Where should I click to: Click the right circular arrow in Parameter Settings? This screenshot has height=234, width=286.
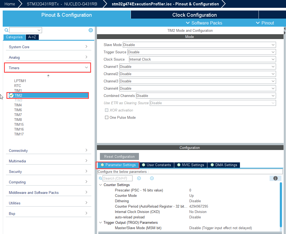(152, 178)
